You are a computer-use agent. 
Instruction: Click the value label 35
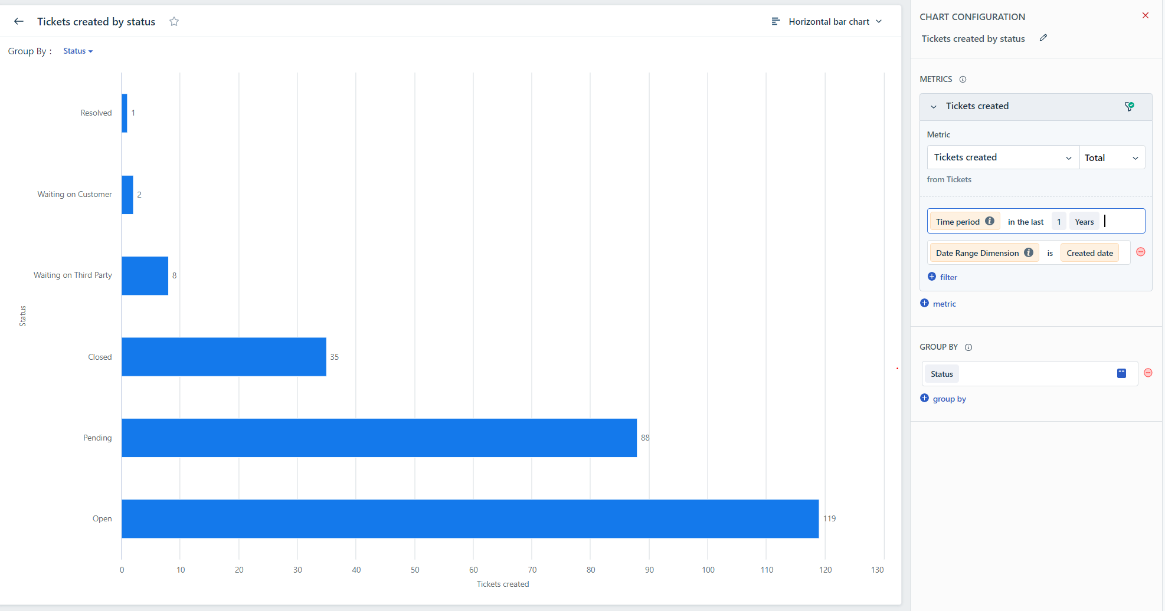(335, 357)
